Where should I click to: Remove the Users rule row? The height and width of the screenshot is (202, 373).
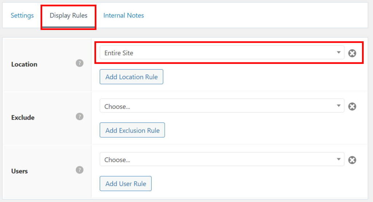pos(352,160)
